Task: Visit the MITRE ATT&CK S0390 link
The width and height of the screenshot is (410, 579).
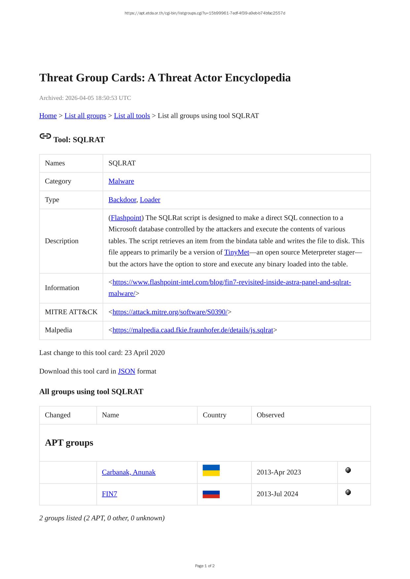Action: pos(170,312)
